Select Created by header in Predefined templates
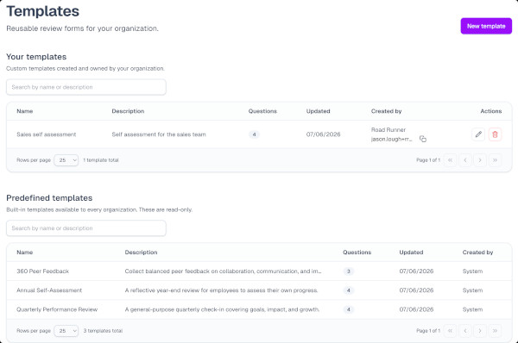The width and height of the screenshot is (518, 343). 477,253
